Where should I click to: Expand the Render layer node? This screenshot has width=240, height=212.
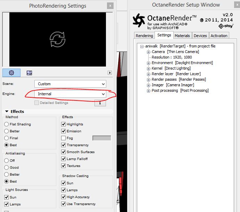148,74
